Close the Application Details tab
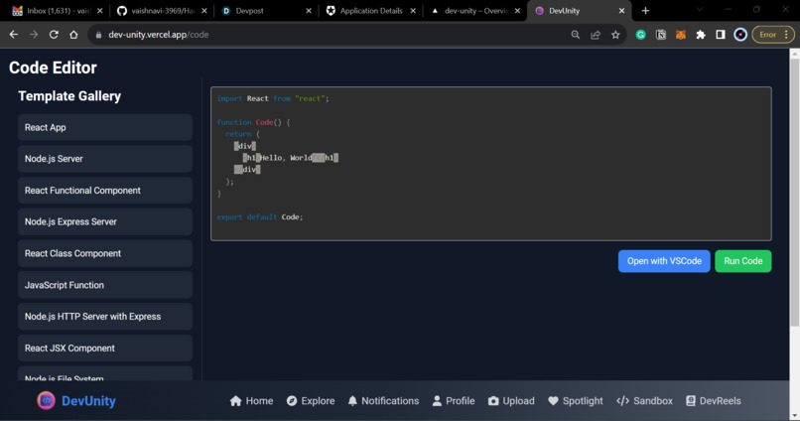Screen dimensions: 800x421 coord(413,11)
